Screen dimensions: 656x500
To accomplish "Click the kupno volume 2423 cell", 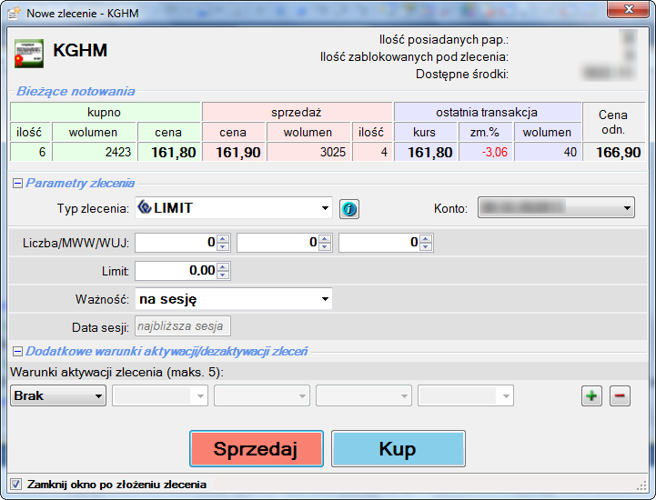I will click(x=94, y=152).
